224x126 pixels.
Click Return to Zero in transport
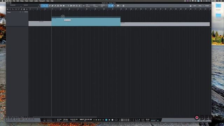[103, 120]
